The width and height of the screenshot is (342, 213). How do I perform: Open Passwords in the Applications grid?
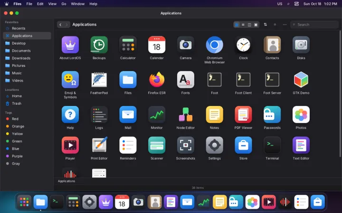coord(272,115)
